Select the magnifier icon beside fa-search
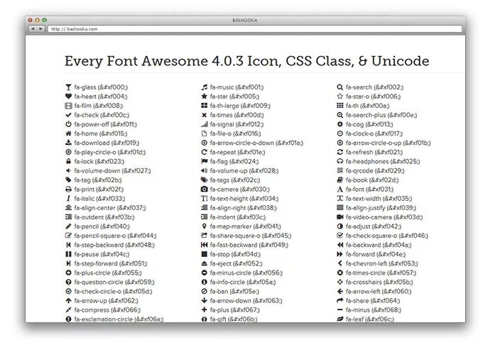Screen dimensions: 490x345 (340, 87)
